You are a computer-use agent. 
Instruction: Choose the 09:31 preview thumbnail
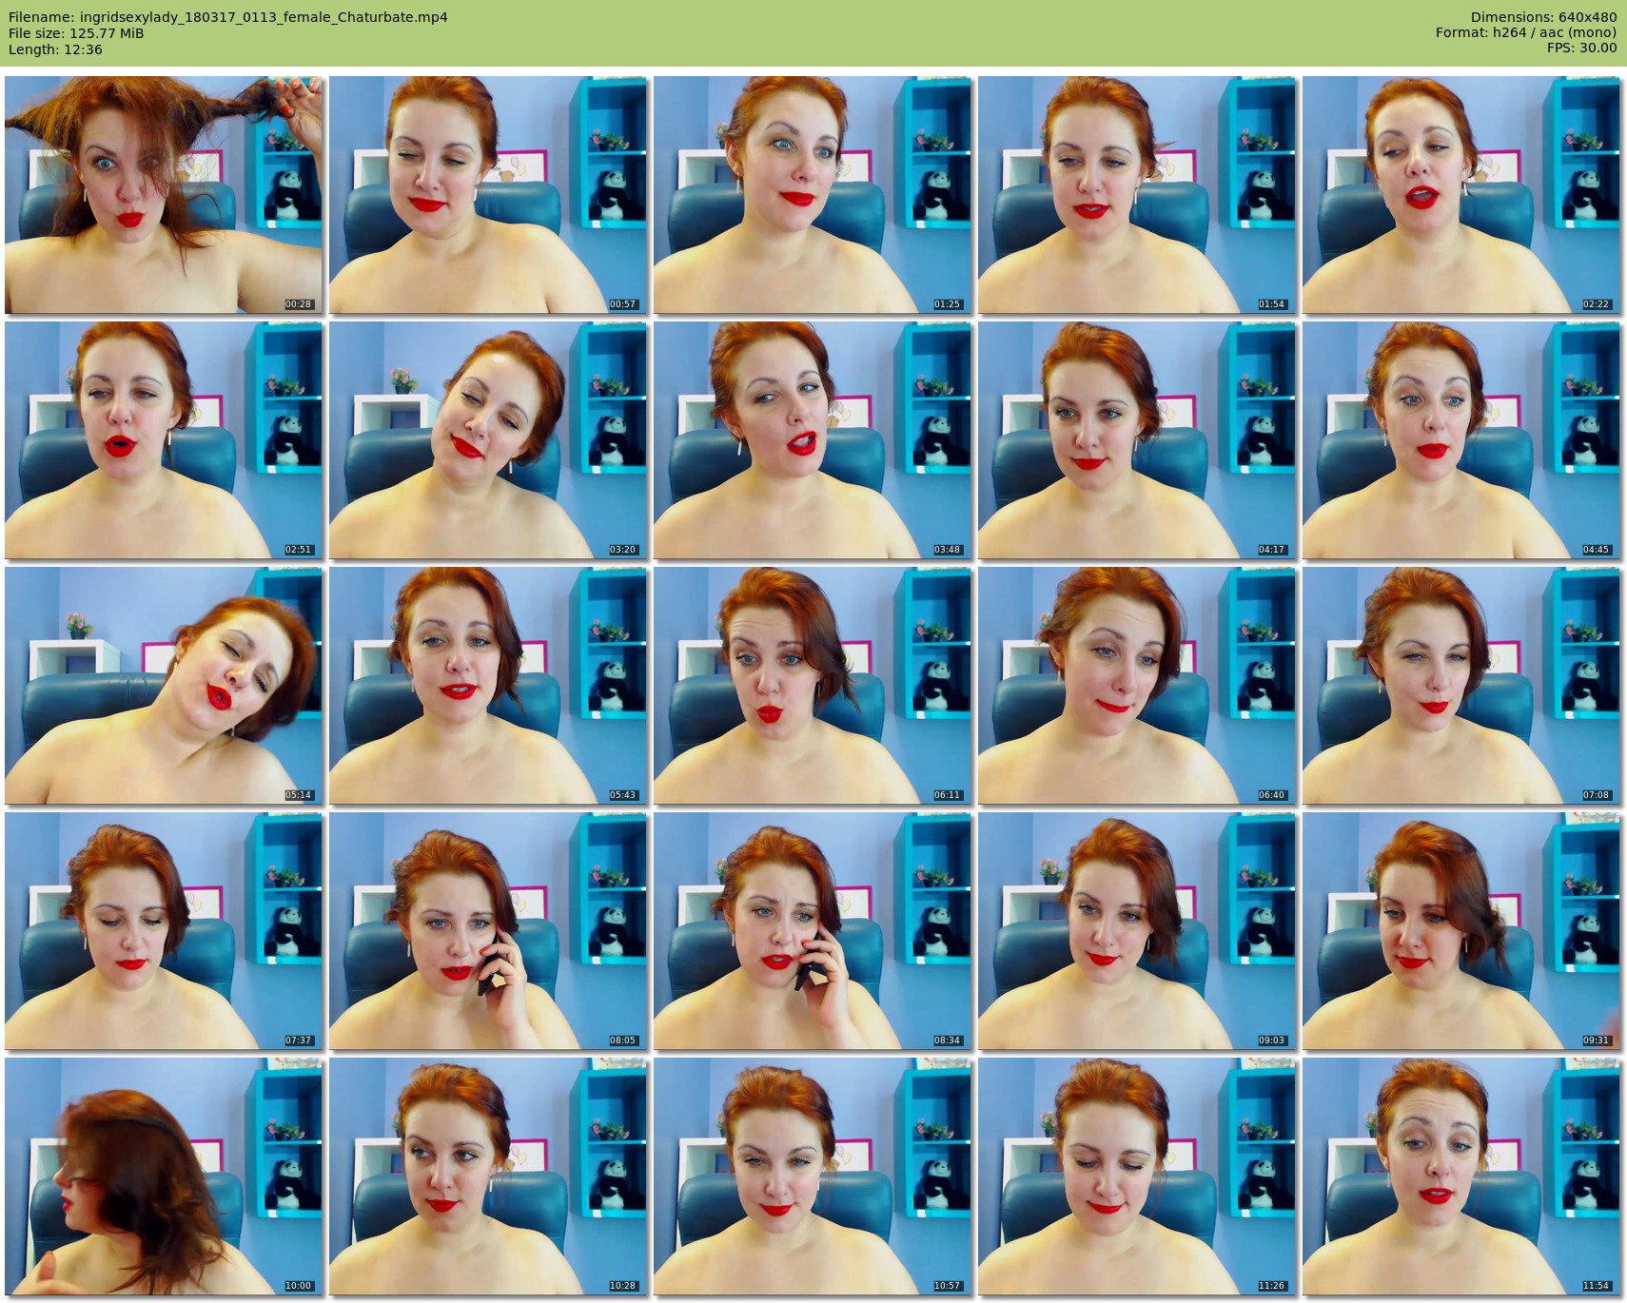1461,931
